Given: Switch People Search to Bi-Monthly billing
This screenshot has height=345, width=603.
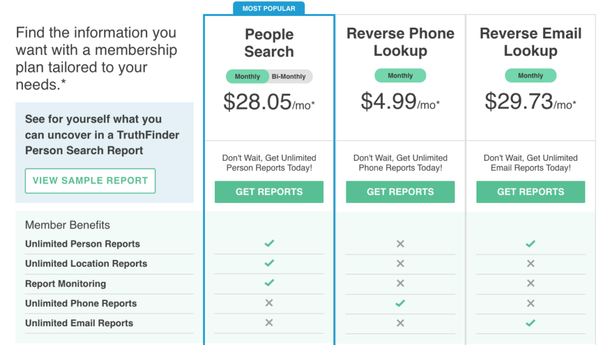Looking at the screenshot, I should [x=289, y=77].
